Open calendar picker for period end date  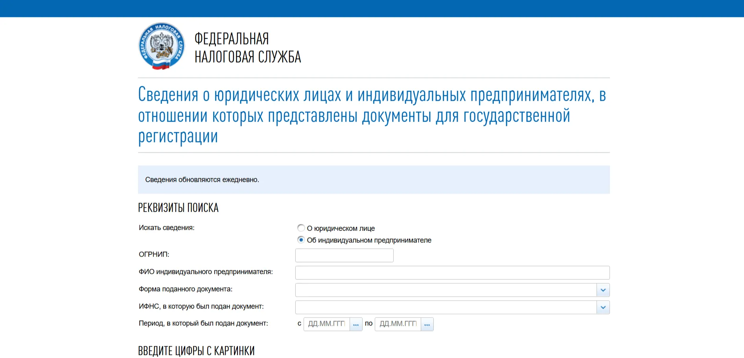[427, 325]
